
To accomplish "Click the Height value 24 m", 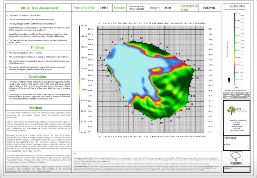I will coord(167,8).
